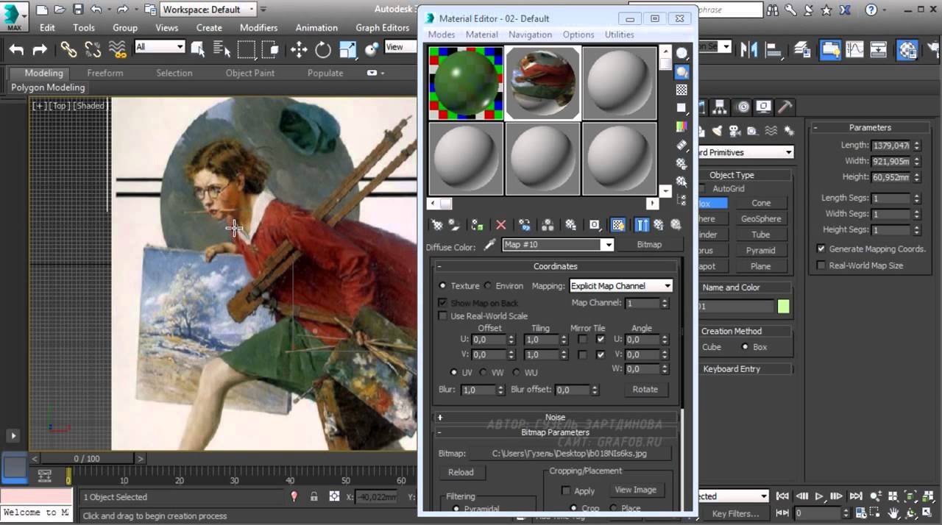Click the Unlink Selection broken-chain icon
Viewport: 942px width, 525px height.
point(93,49)
